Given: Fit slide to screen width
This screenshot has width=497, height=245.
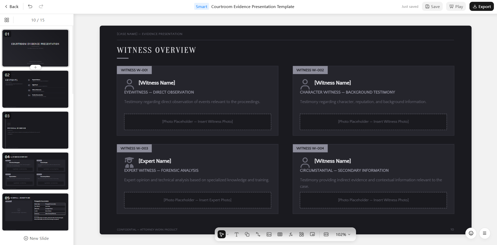Looking at the screenshot, I should (x=326, y=234).
